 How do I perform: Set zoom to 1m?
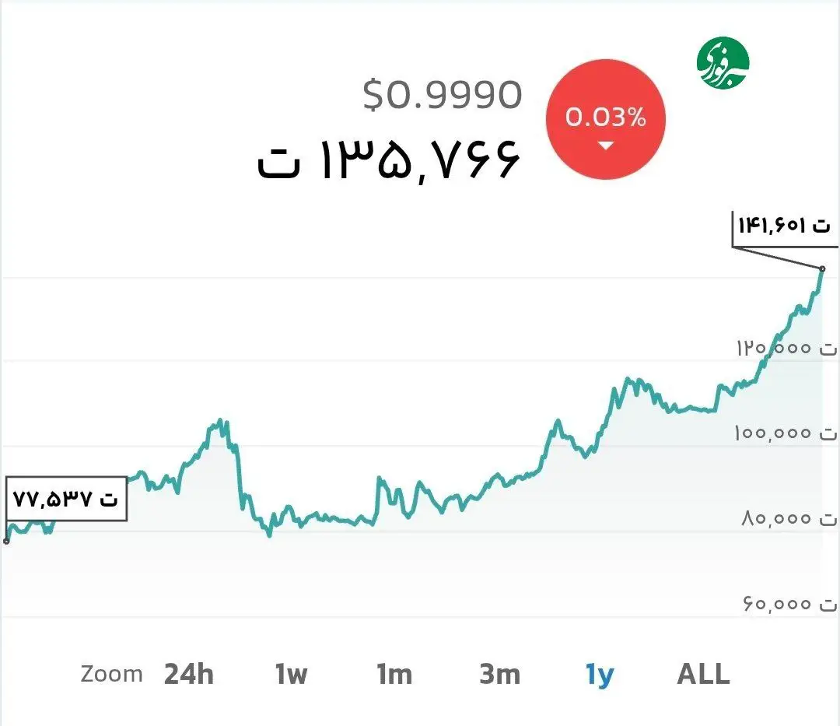coord(394,675)
